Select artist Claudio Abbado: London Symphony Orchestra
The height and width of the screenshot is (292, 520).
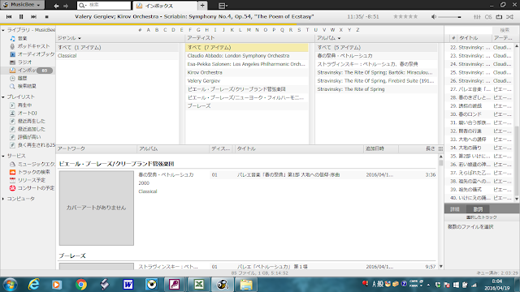click(238, 56)
